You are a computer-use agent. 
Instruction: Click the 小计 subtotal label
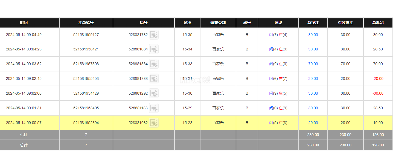click(x=24, y=135)
